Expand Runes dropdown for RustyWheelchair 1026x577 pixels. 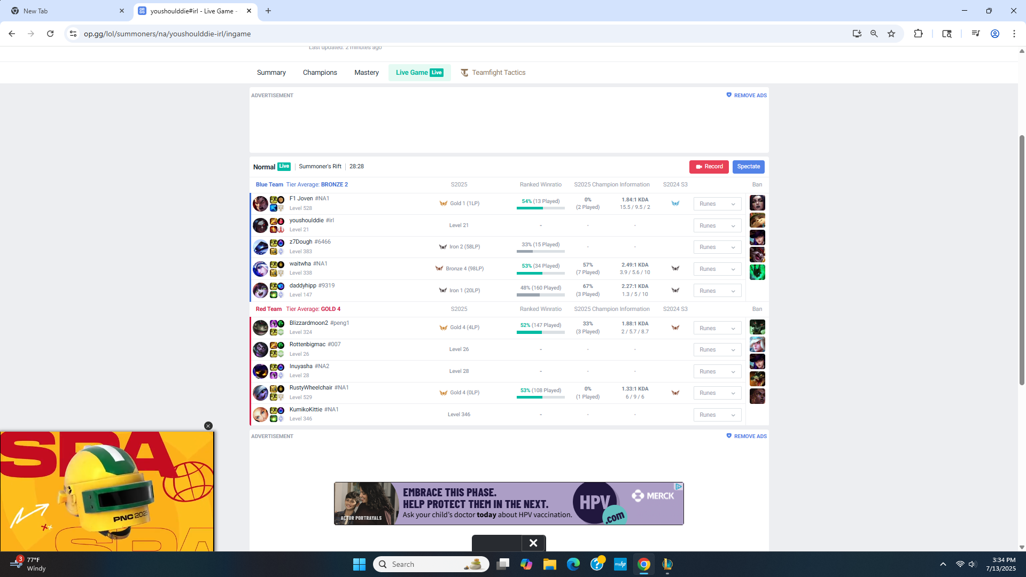pos(717,393)
